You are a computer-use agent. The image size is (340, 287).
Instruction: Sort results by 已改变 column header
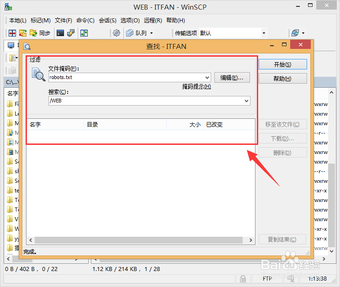click(229, 125)
